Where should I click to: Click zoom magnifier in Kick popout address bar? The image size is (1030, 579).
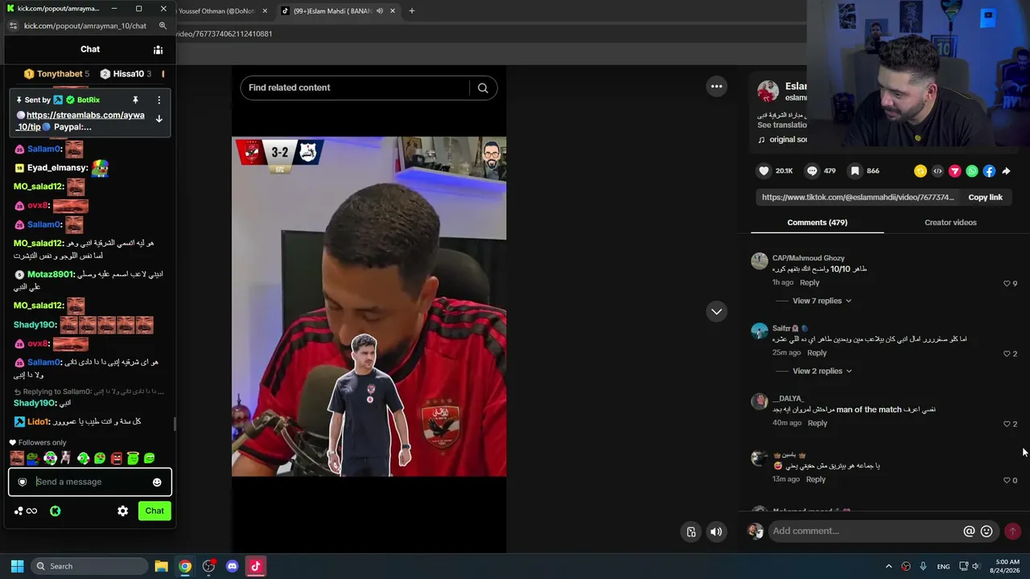[x=163, y=26]
